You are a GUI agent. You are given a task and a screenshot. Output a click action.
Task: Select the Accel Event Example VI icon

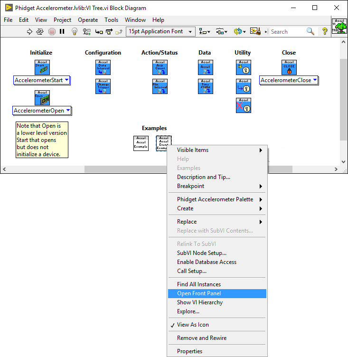(164, 143)
